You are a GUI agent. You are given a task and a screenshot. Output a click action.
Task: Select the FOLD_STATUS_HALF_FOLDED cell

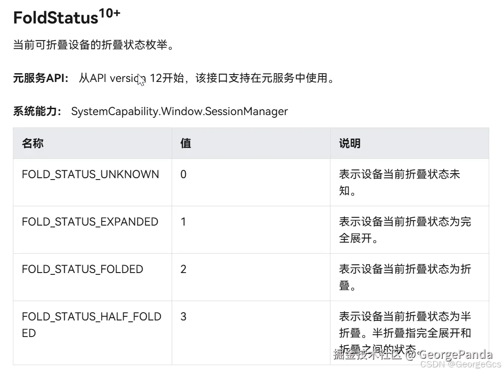[x=91, y=325]
